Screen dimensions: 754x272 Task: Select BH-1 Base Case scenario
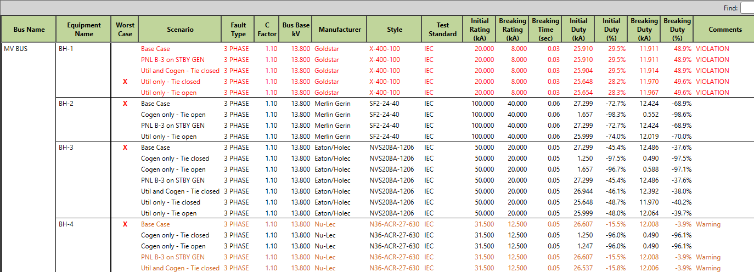(155, 49)
